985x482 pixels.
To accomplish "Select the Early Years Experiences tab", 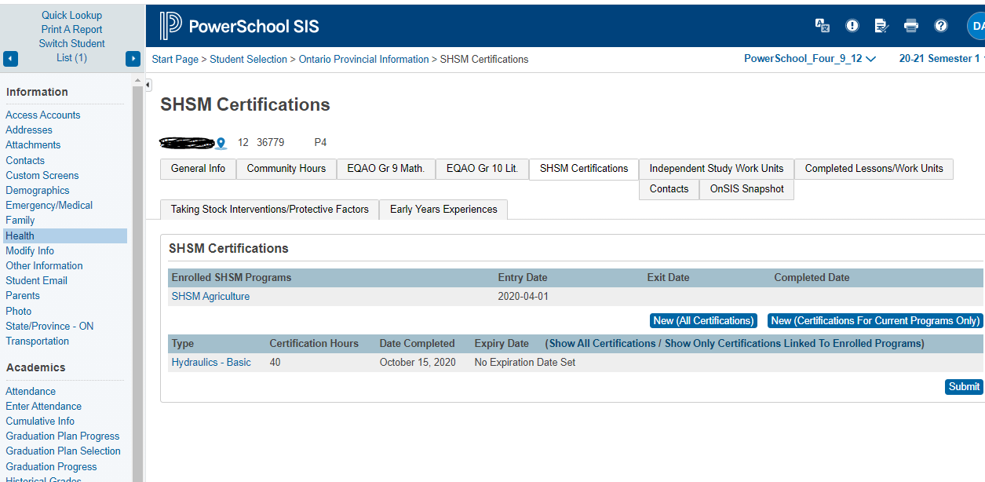I will (443, 210).
